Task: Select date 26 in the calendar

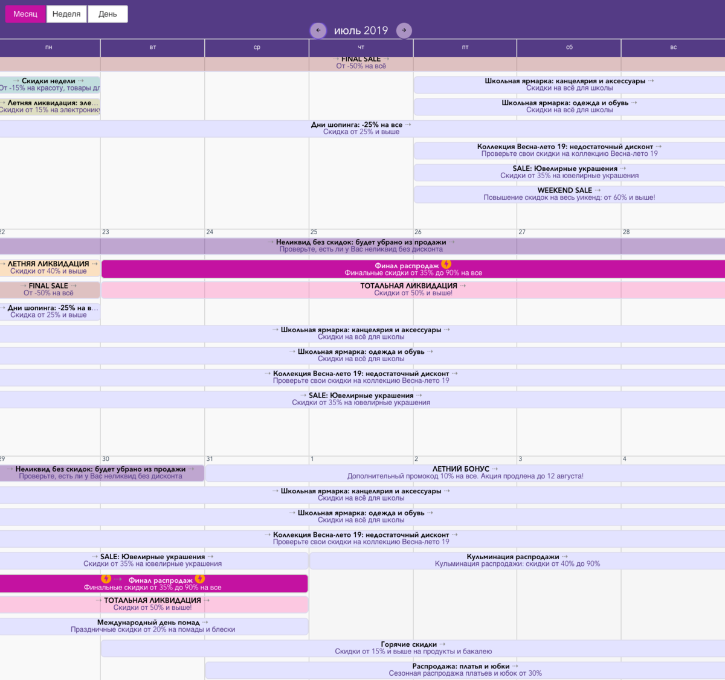Action: pyautogui.click(x=418, y=232)
